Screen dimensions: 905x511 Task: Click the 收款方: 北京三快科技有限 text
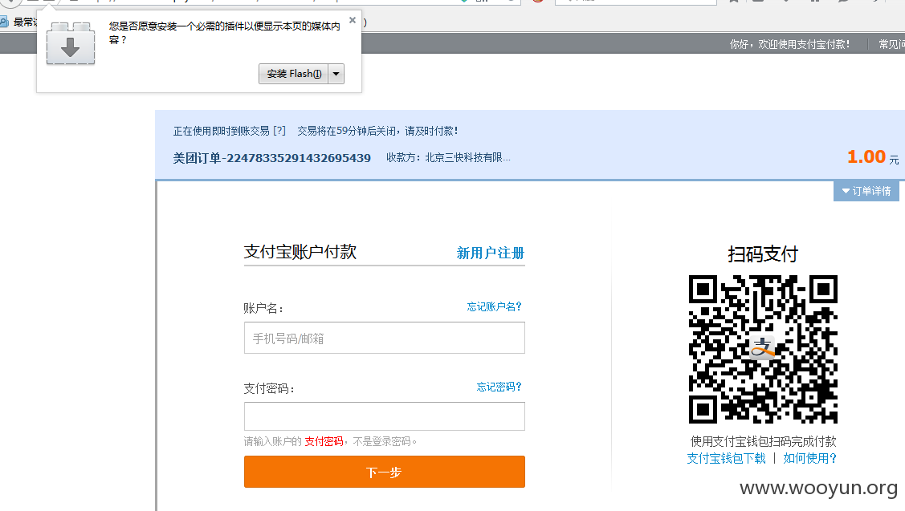(x=448, y=157)
